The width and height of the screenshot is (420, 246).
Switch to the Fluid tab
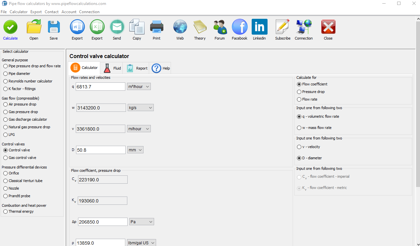[112, 68]
